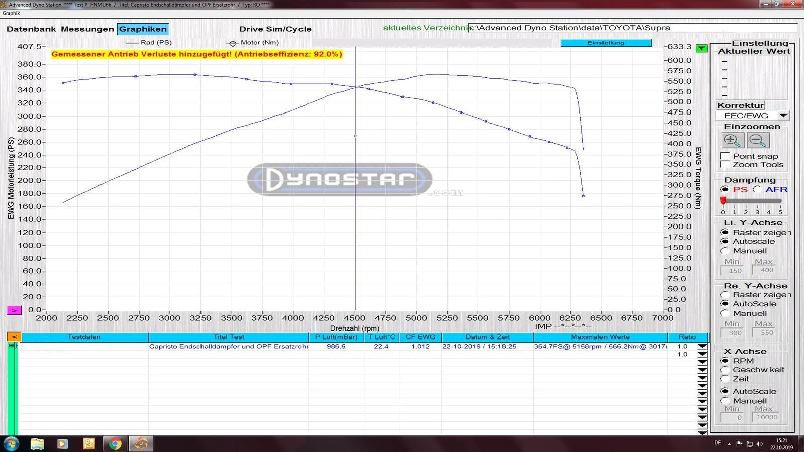Open Google Chrome from the taskbar

116,443
